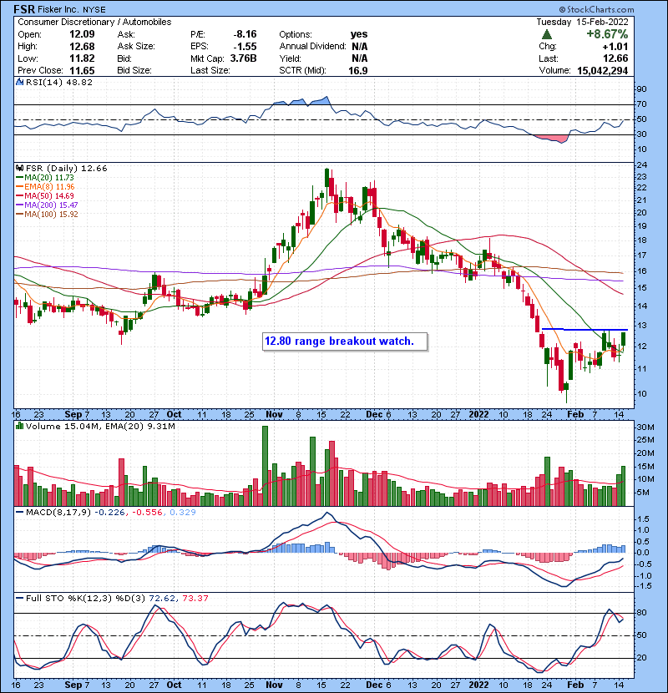Click the RSI(14) indicator icon
This screenshot has height=693, width=668.
(19, 82)
